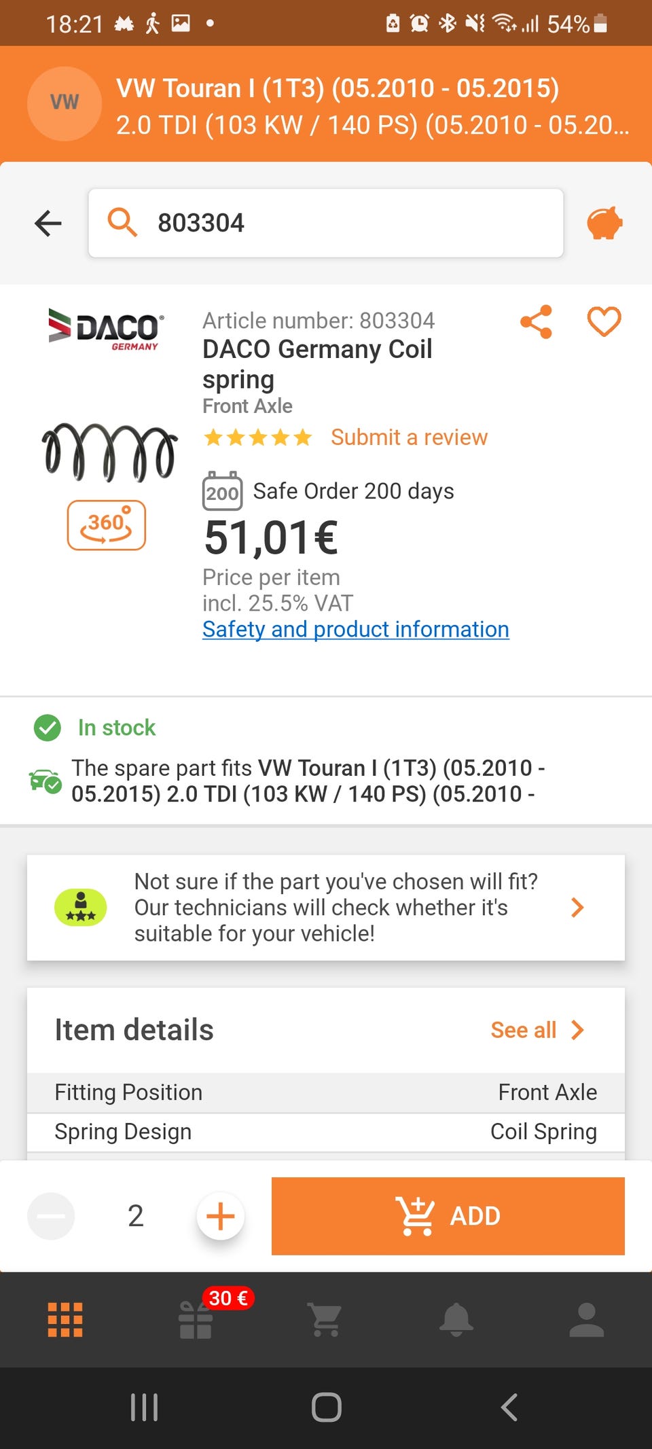Tap the back arrow beside search
Viewport: 652px width, 1449px height.
(48, 223)
